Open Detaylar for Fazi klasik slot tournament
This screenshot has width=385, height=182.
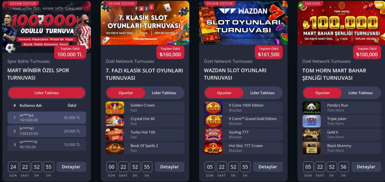pyautogui.click(x=170, y=167)
